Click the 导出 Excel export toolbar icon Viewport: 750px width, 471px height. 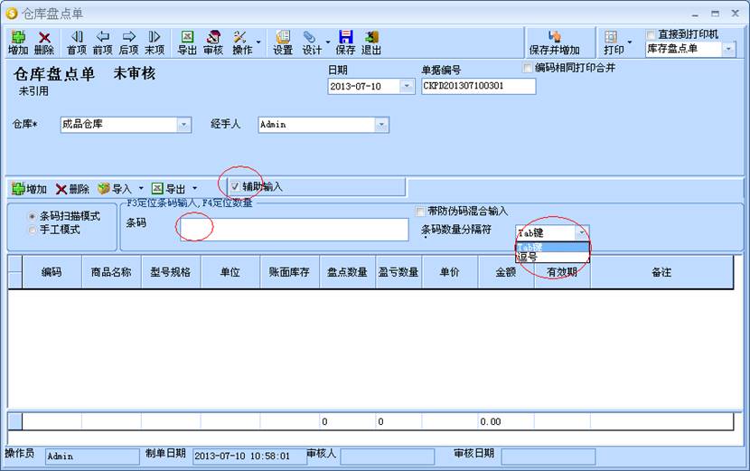pos(187,42)
